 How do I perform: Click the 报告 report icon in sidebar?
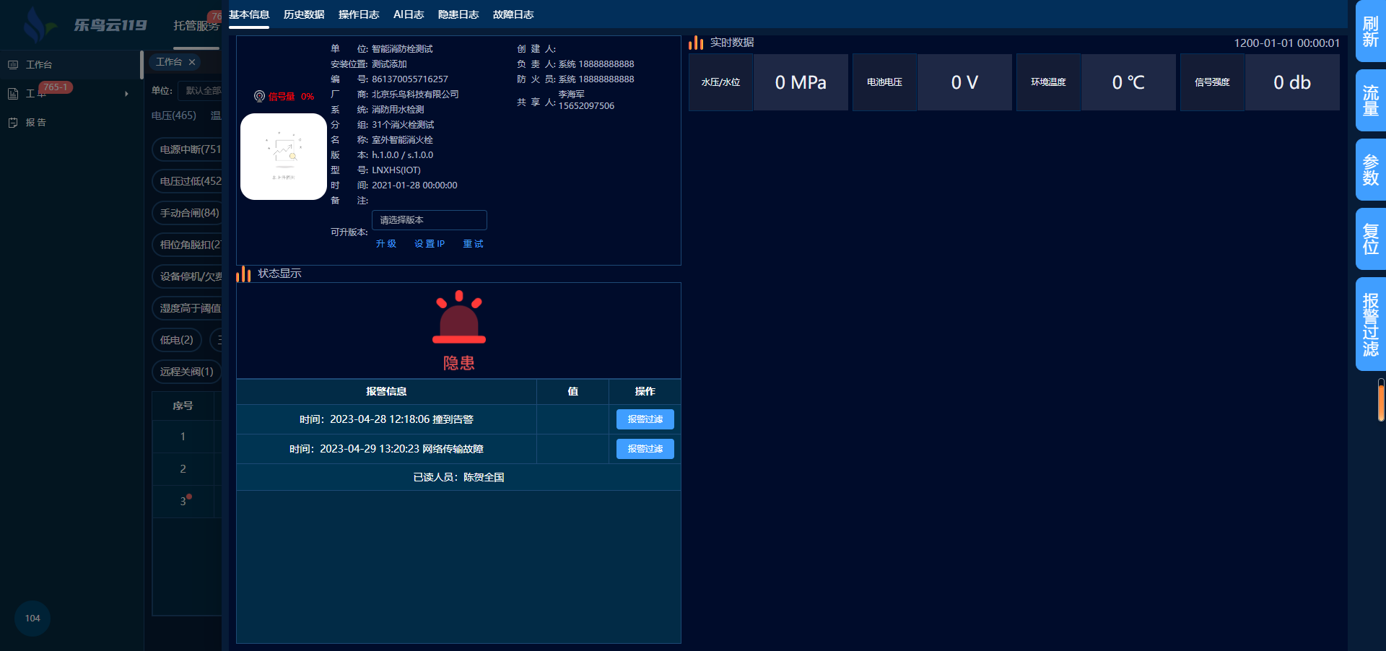(x=13, y=123)
